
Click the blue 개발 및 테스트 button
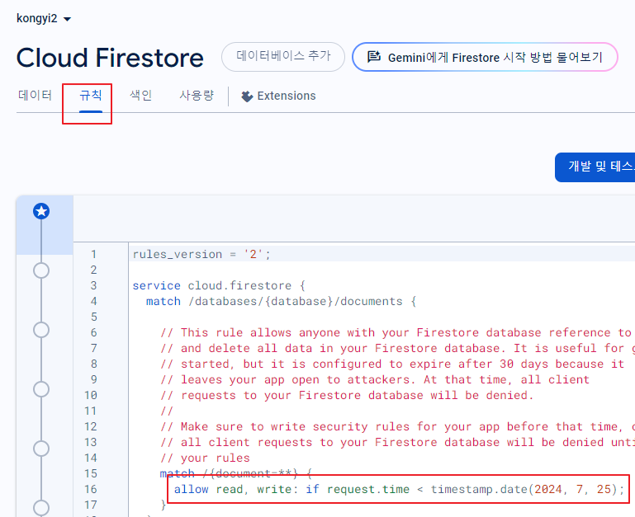[595, 167]
